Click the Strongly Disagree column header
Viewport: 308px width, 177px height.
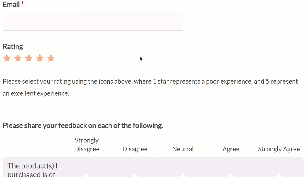[x=87, y=144]
